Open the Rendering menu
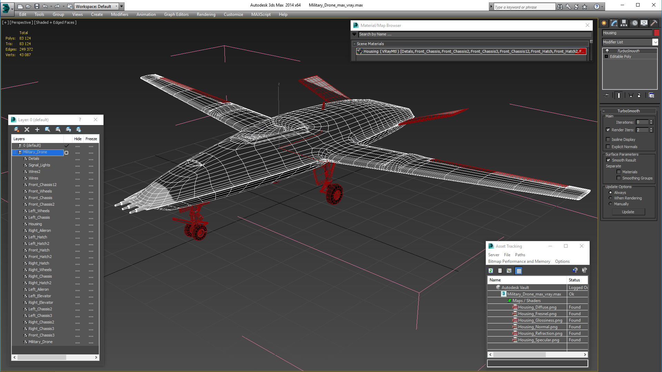662x372 pixels. [206, 14]
